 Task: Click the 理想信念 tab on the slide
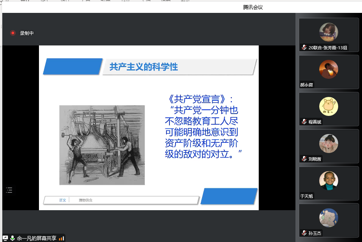coord(85,200)
